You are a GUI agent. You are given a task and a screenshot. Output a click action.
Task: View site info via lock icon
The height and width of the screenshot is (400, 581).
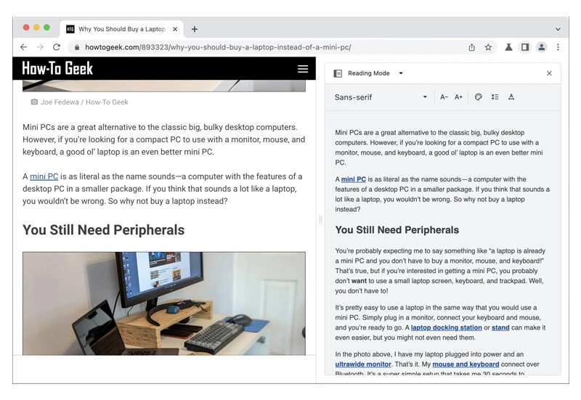[x=77, y=47]
